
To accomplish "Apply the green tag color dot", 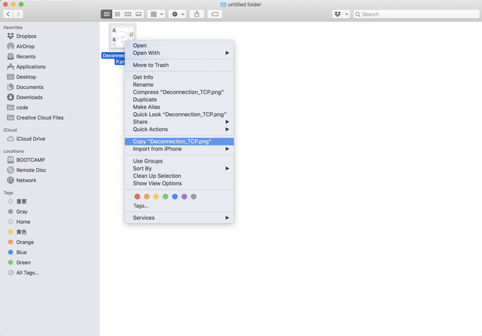I will (166, 197).
